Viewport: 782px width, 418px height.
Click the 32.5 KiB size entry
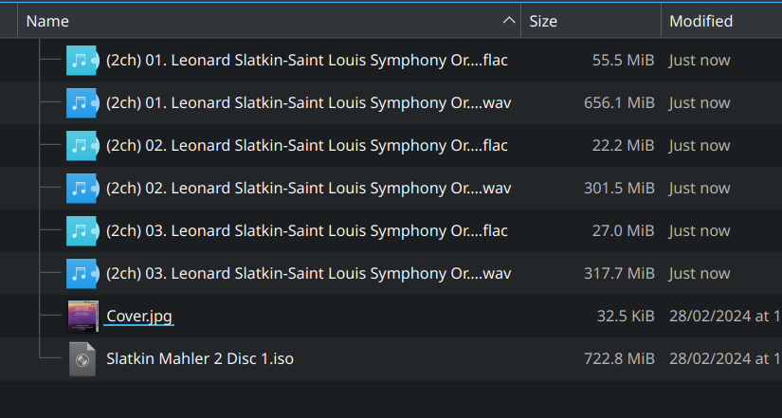click(x=625, y=316)
